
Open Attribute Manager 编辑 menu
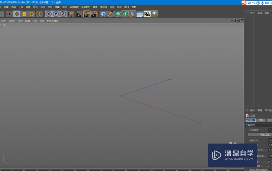coord(260,110)
